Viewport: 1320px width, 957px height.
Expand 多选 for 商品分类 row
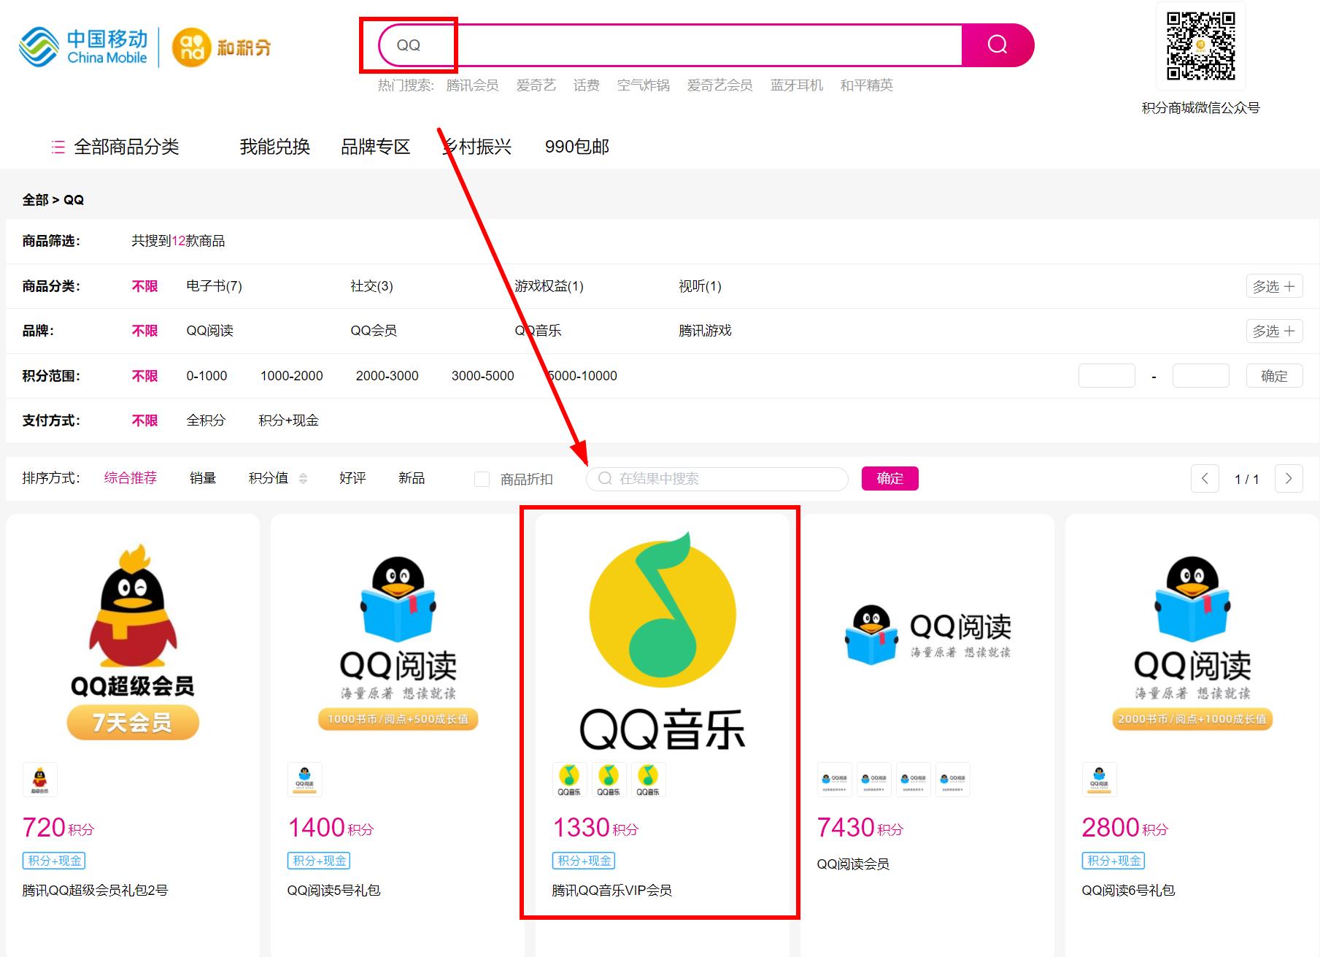tap(1274, 286)
